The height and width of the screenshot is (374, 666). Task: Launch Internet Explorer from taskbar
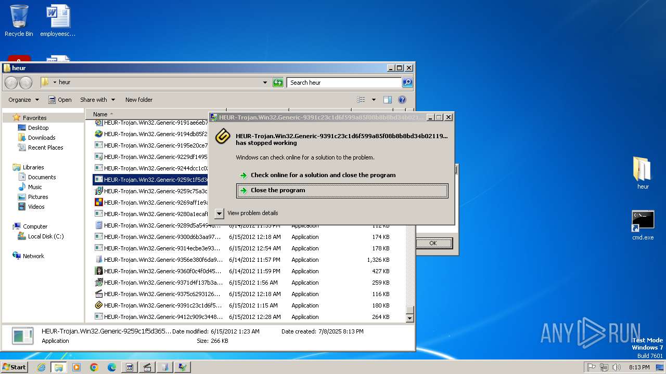(x=41, y=367)
